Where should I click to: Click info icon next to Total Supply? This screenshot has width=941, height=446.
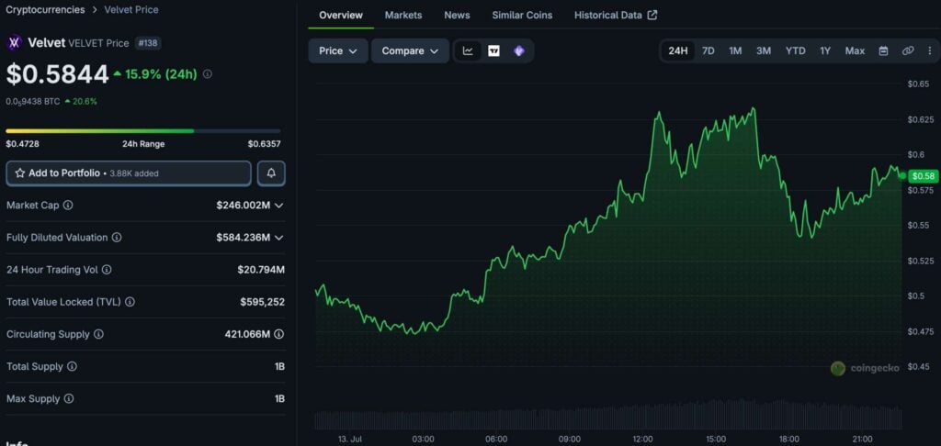click(72, 366)
